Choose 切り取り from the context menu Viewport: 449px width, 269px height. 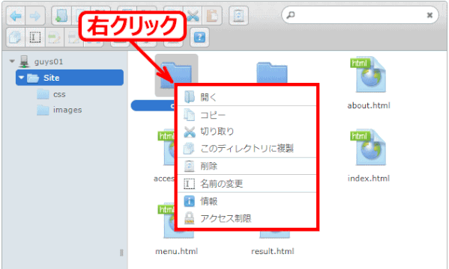(247, 132)
